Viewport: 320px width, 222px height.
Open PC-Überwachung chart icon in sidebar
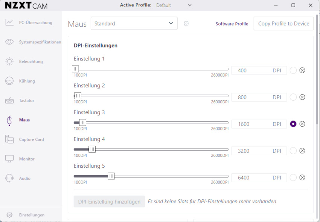point(9,22)
